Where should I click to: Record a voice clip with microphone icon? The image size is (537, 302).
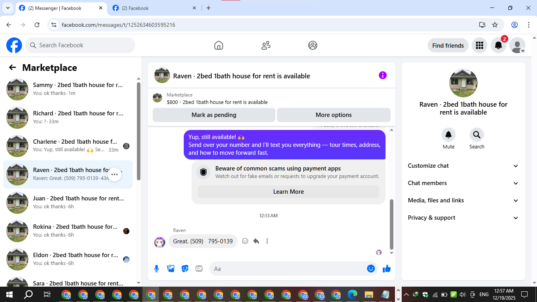(157, 269)
